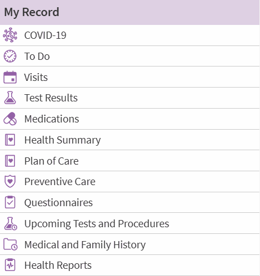Image resolution: width=260 pixels, height=276 pixels.
Task: Click the Questionnaires clipboard check icon
Action: pyautogui.click(x=10, y=202)
